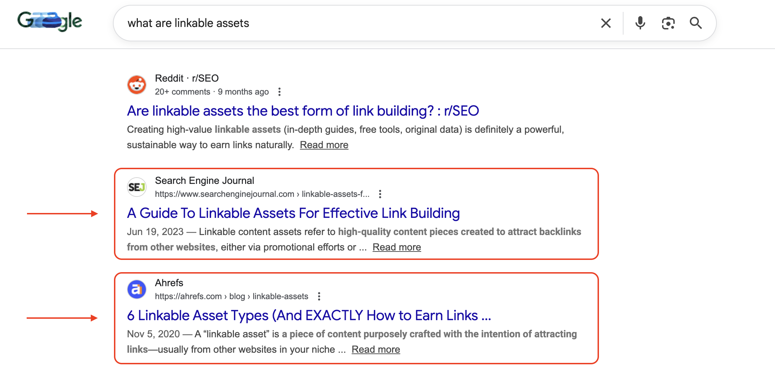Viewport: 775px width, 379px height.
Task: Click 'Read more' under the Ahrefs snippet
Action: tap(376, 349)
